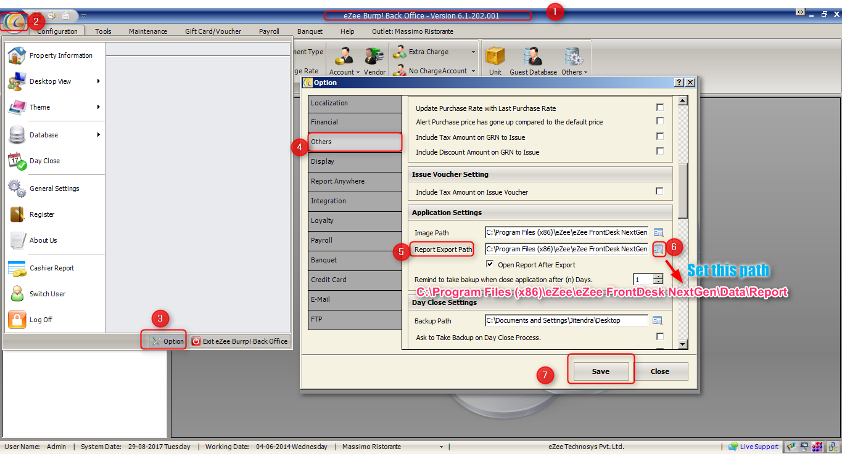Enable Update Purchase Rate with Last Purchase Rate
This screenshot has width=842, height=454.
(660, 107)
